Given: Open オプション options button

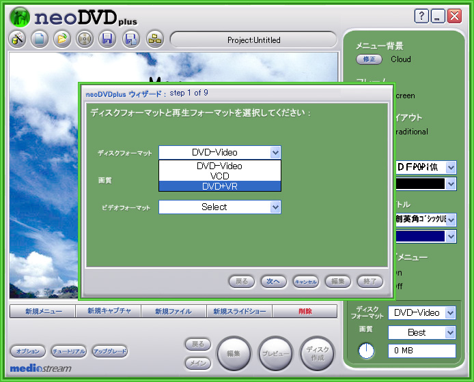Looking at the screenshot, I should [28, 351].
